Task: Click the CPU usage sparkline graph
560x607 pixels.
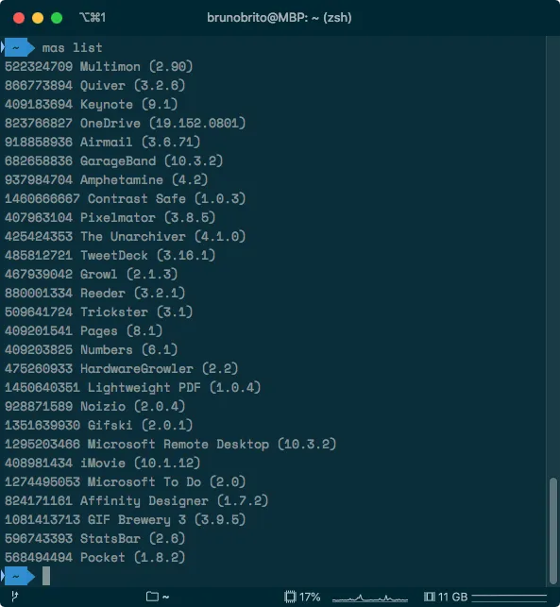Action: click(x=370, y=599)
